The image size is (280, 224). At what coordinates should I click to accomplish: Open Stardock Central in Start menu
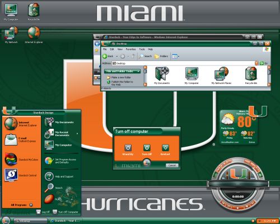point(21,175)
